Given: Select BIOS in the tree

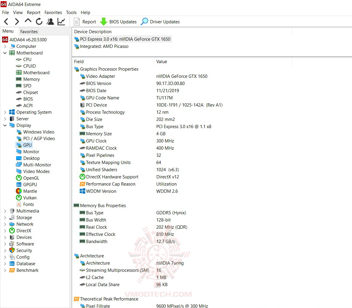Looking at the screenshot, I should click(28, 99).
